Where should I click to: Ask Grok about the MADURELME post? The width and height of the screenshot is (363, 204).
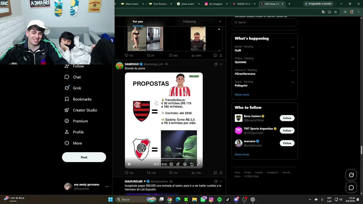[216, 181]
